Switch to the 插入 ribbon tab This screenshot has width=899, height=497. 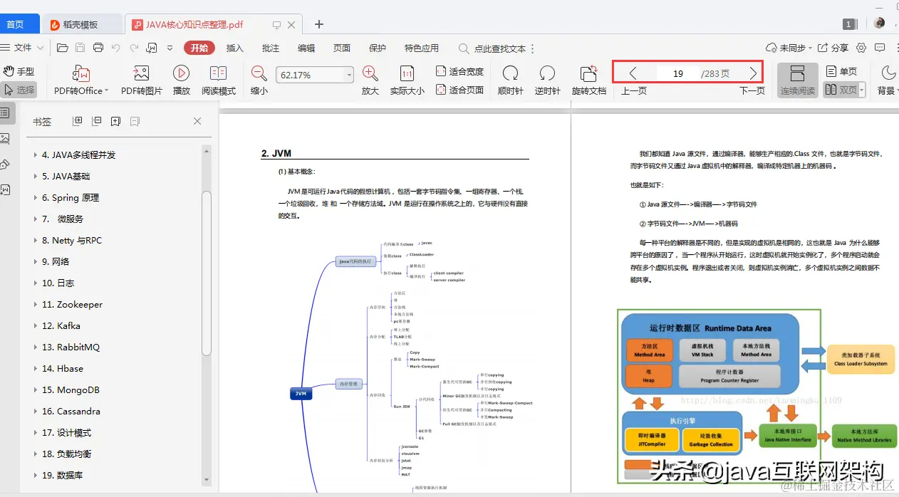[236, 48]
